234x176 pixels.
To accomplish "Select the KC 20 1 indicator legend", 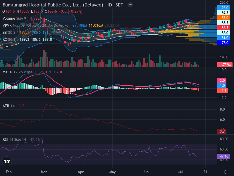I will (9, 40).
